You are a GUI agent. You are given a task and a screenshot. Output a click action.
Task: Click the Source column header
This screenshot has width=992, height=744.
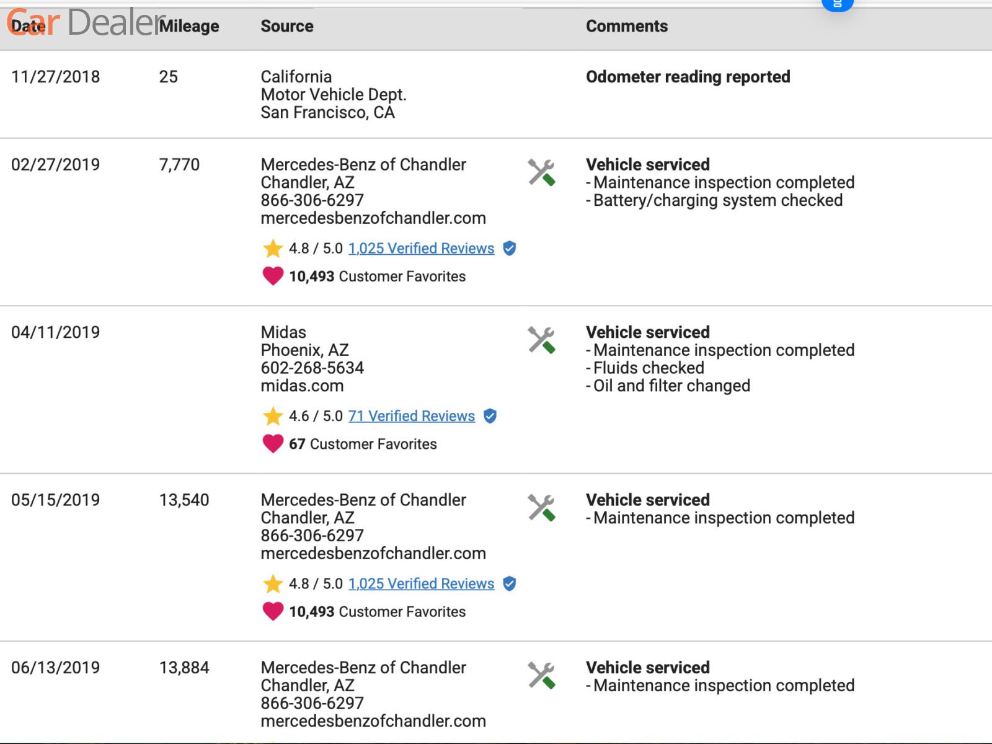(286, 26)
